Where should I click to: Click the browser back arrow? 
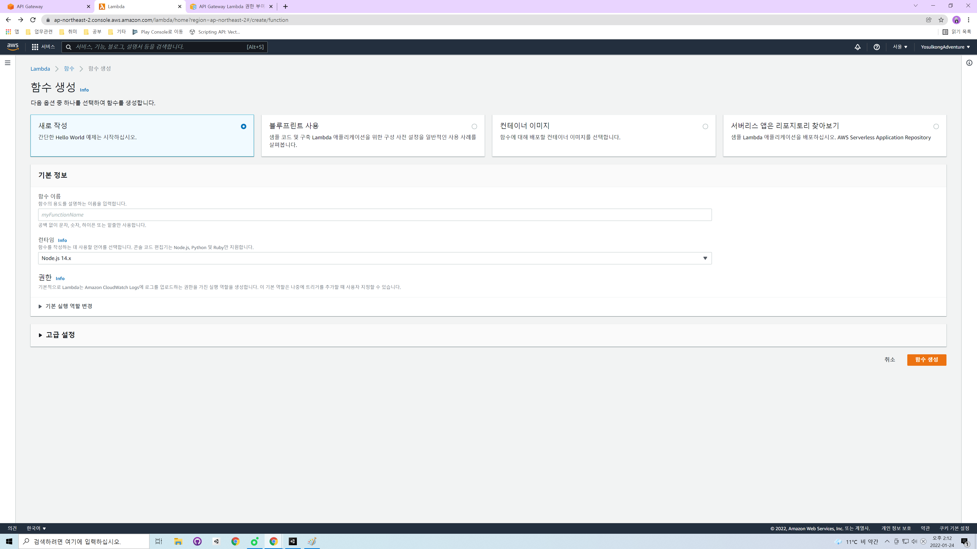[8, 20]
